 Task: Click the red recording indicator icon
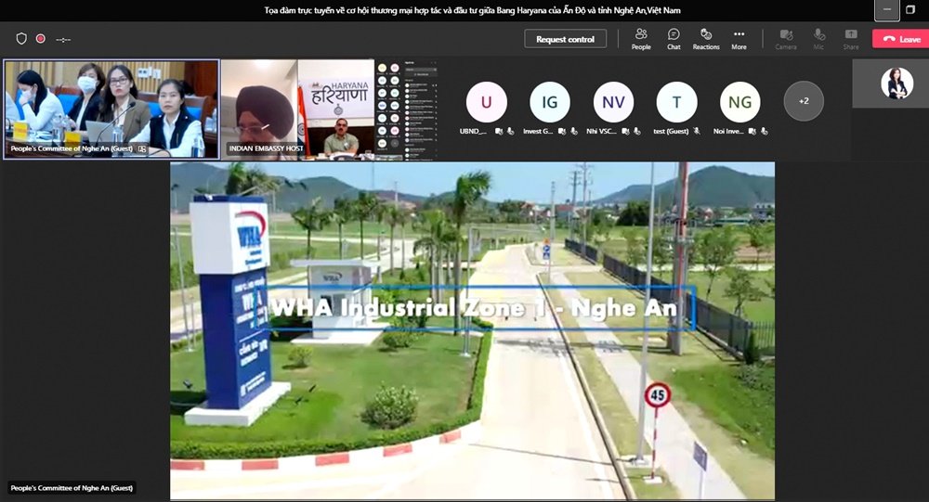point(40,39)
